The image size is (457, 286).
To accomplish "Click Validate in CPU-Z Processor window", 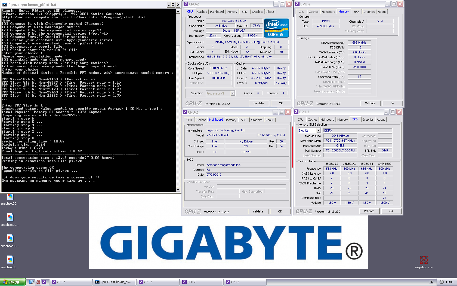I will [x=259, y=103].
